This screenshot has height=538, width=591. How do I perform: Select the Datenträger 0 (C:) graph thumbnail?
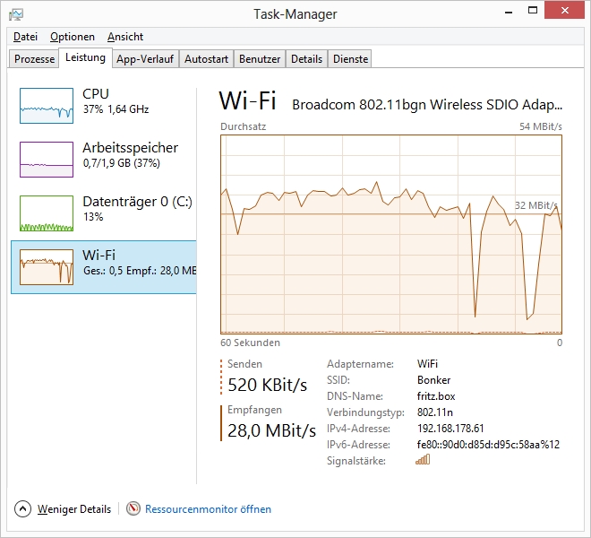[x=47, y=213]
